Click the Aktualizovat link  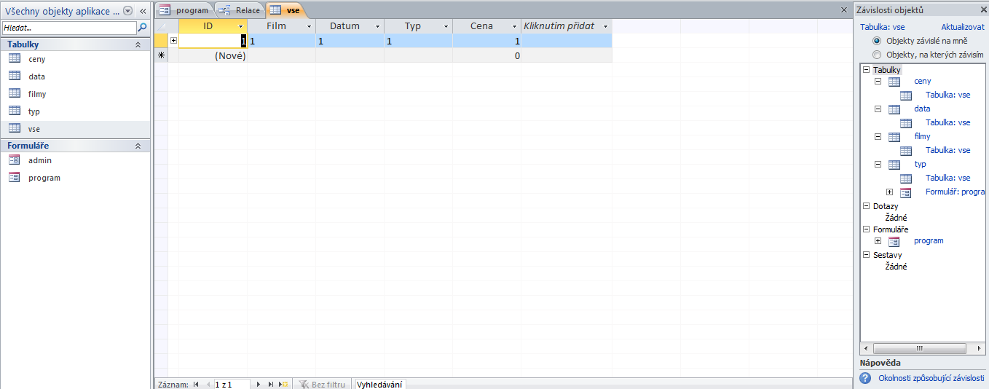coord(963,27)
